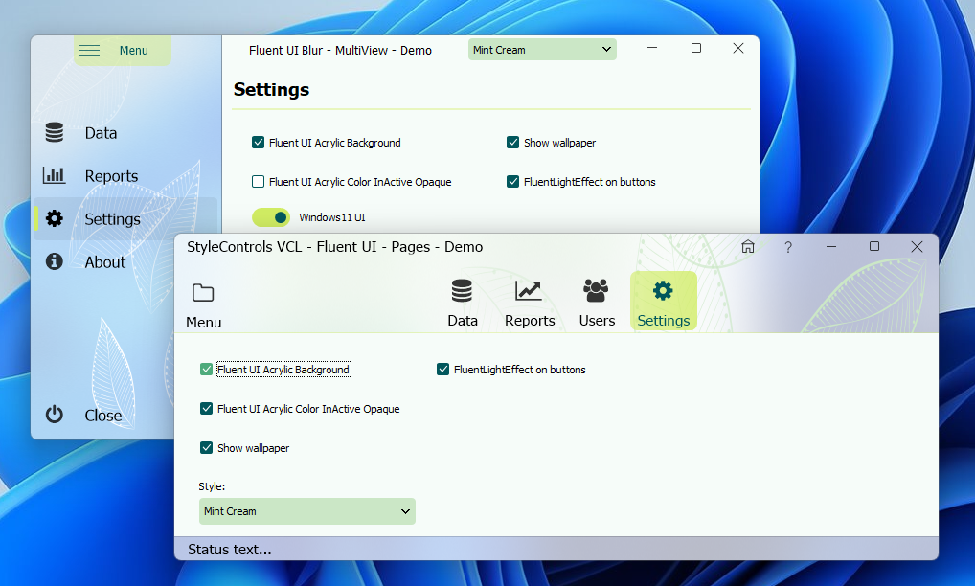Maximize the Fluent UI Blur MultiView window

[696, 48]
